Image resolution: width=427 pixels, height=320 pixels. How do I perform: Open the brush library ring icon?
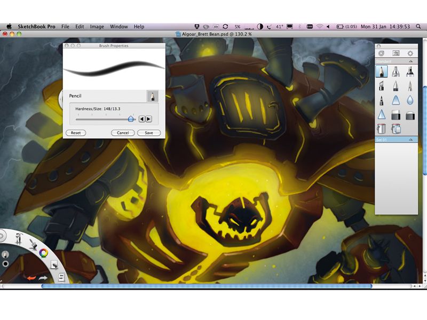pos(381,53)
